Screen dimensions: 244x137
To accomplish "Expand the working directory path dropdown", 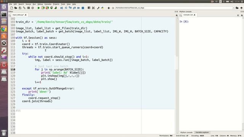I will [234, 8].
